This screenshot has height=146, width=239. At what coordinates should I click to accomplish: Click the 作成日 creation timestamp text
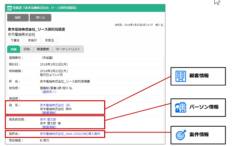coord(139,25)
